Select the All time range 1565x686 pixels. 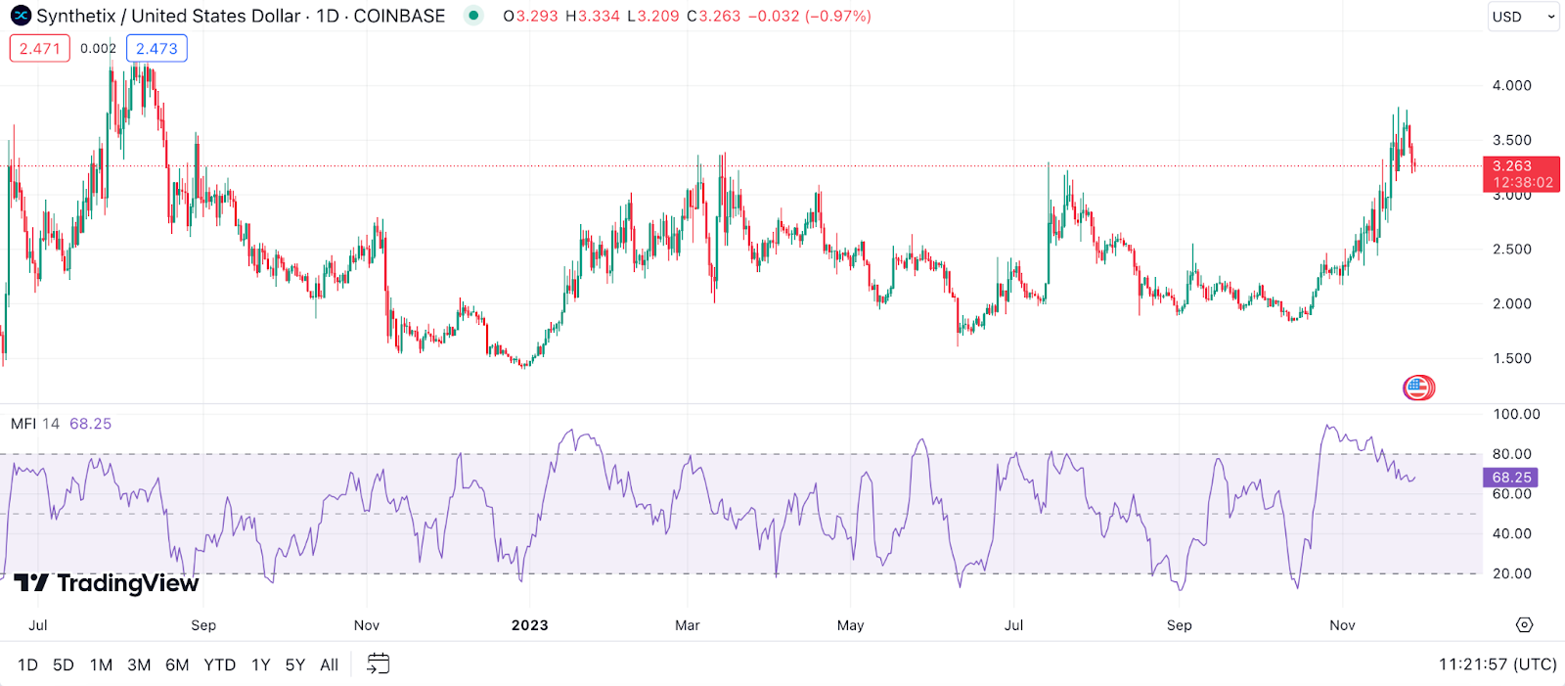click(330, 664)
